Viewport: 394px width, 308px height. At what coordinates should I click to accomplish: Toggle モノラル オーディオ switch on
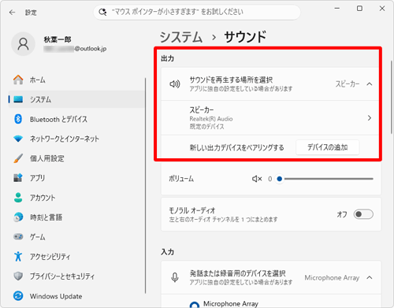click(363, 214)
